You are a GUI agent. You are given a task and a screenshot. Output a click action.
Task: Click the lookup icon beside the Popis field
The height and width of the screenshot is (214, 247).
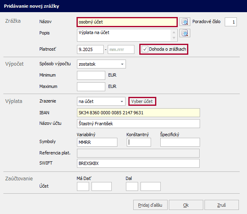185,33
